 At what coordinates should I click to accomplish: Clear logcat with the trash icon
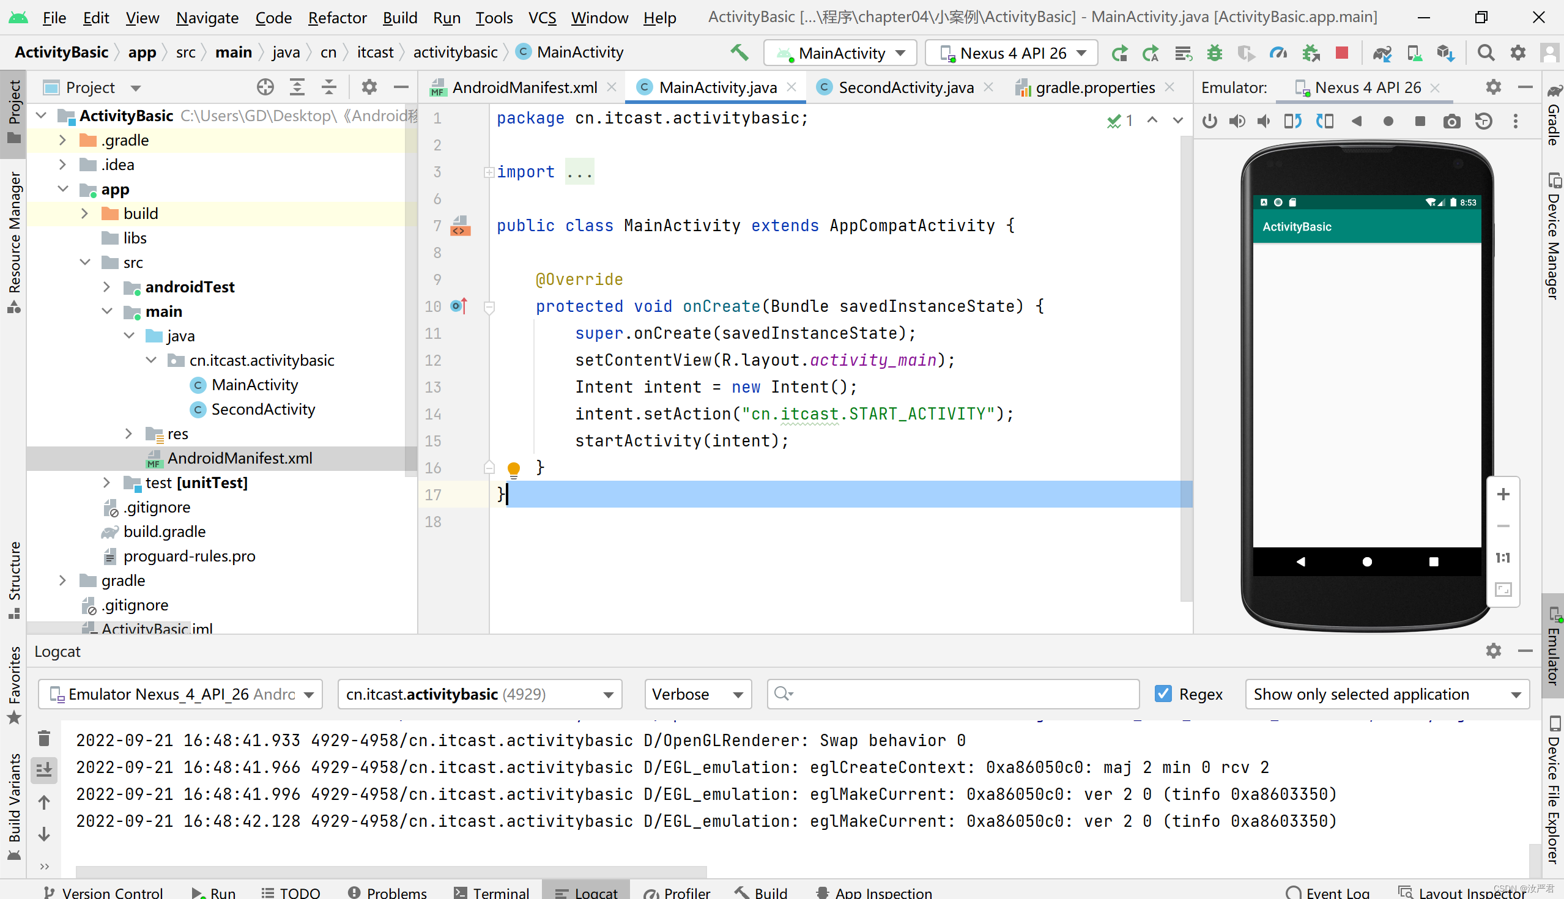pos(44,739)
